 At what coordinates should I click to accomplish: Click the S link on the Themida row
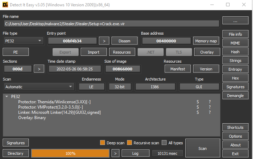tap(198, 102)
